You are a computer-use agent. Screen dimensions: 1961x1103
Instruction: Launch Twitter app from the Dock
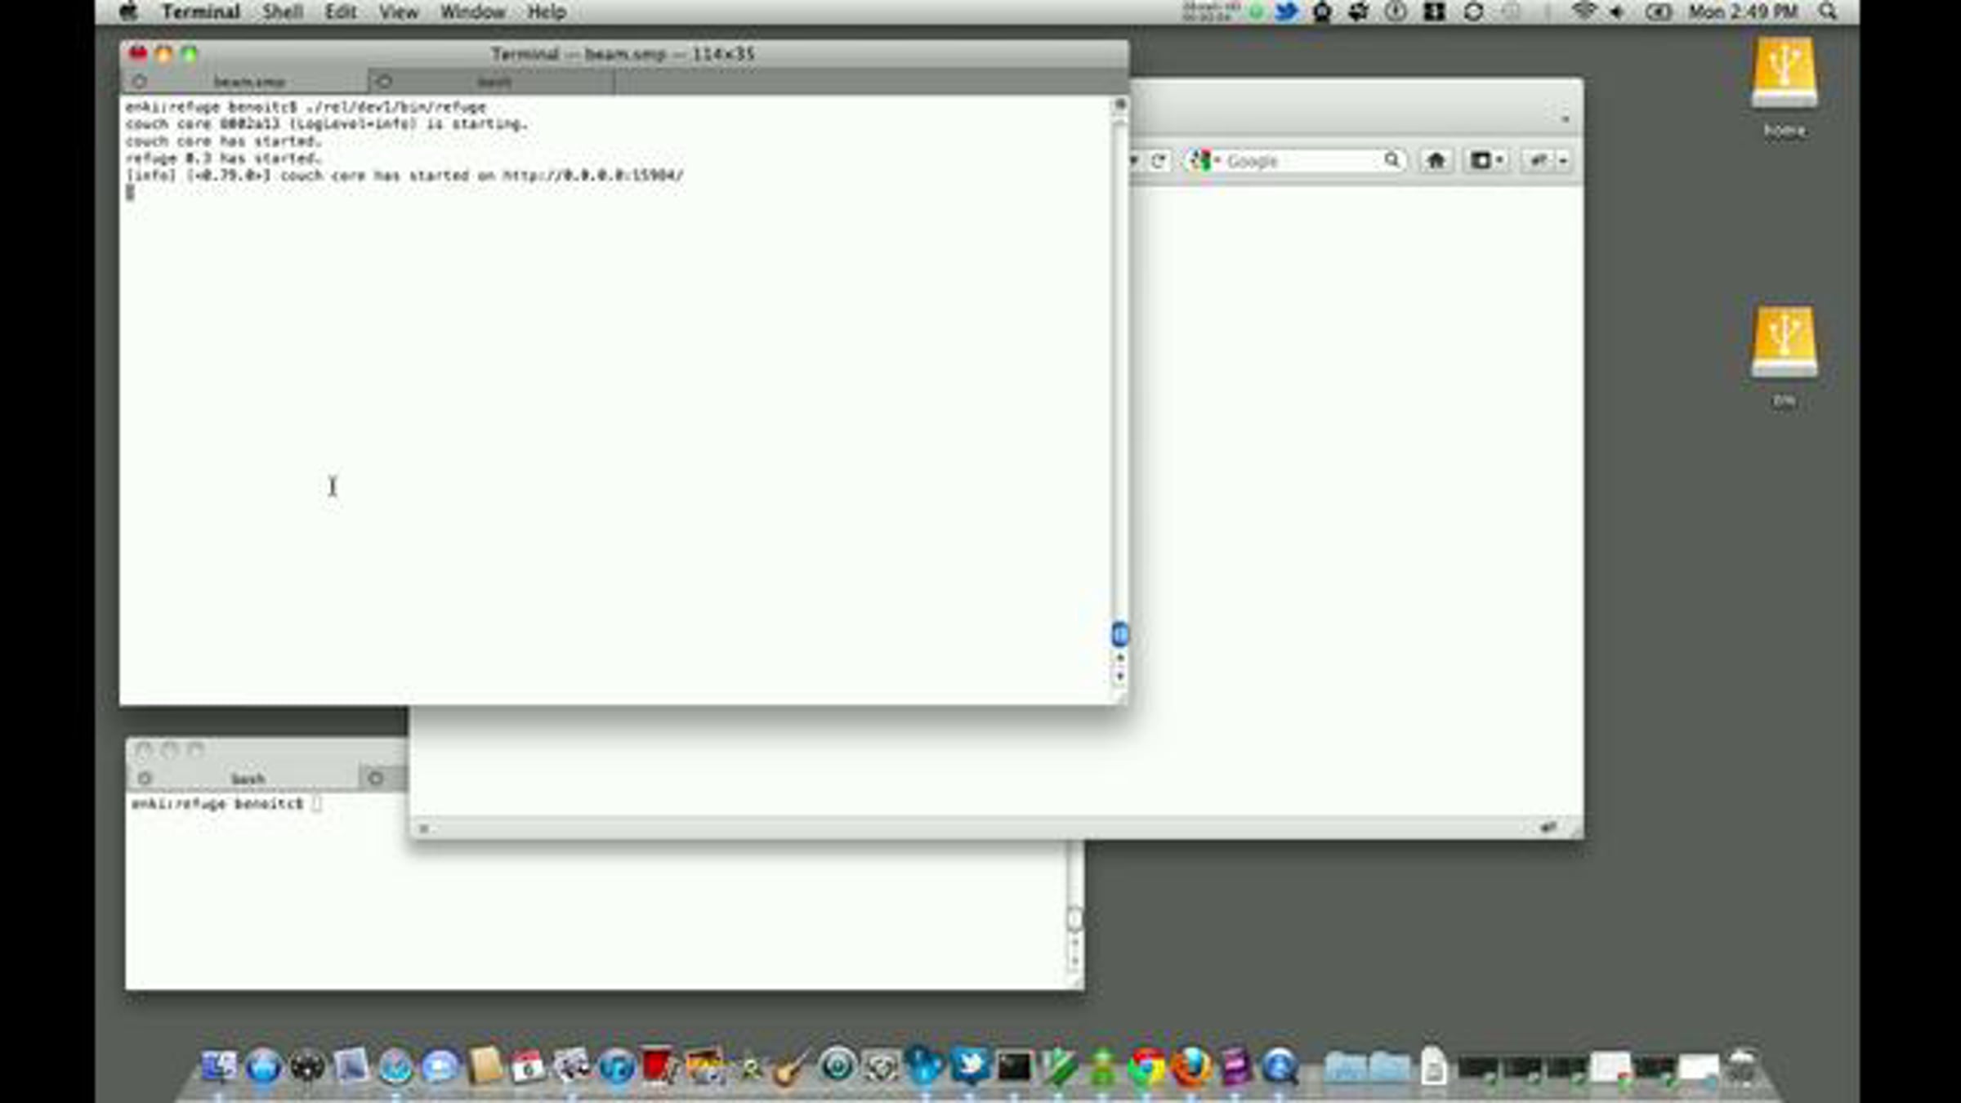pyautogui.click(x=970, y=1066)
